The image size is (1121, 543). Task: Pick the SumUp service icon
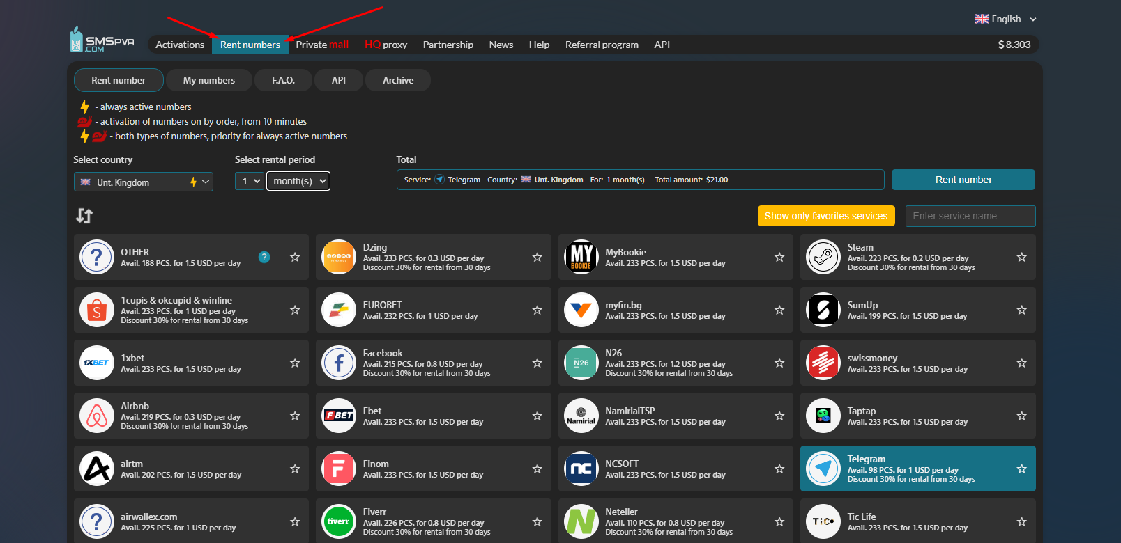coord(823,310)
